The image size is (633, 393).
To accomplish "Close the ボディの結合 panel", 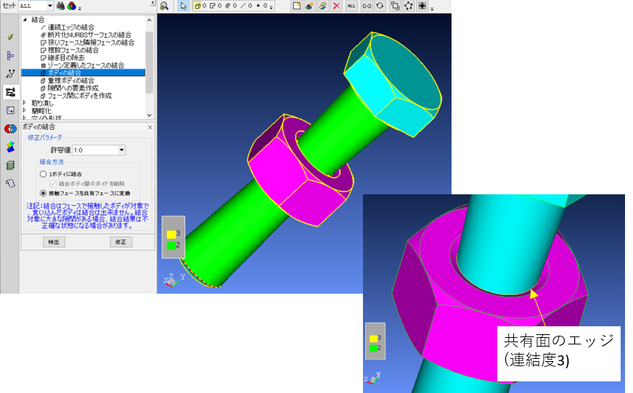I will click(150, 127).
